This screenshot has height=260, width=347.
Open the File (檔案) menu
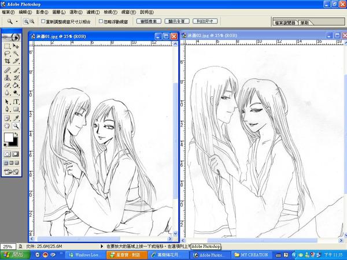[8, 12]
